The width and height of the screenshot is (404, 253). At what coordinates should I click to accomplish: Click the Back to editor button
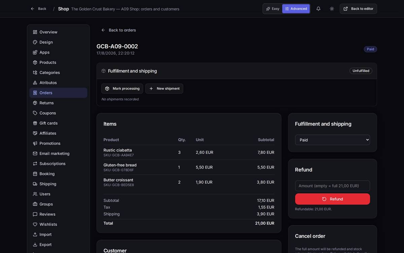coord(358,9)
